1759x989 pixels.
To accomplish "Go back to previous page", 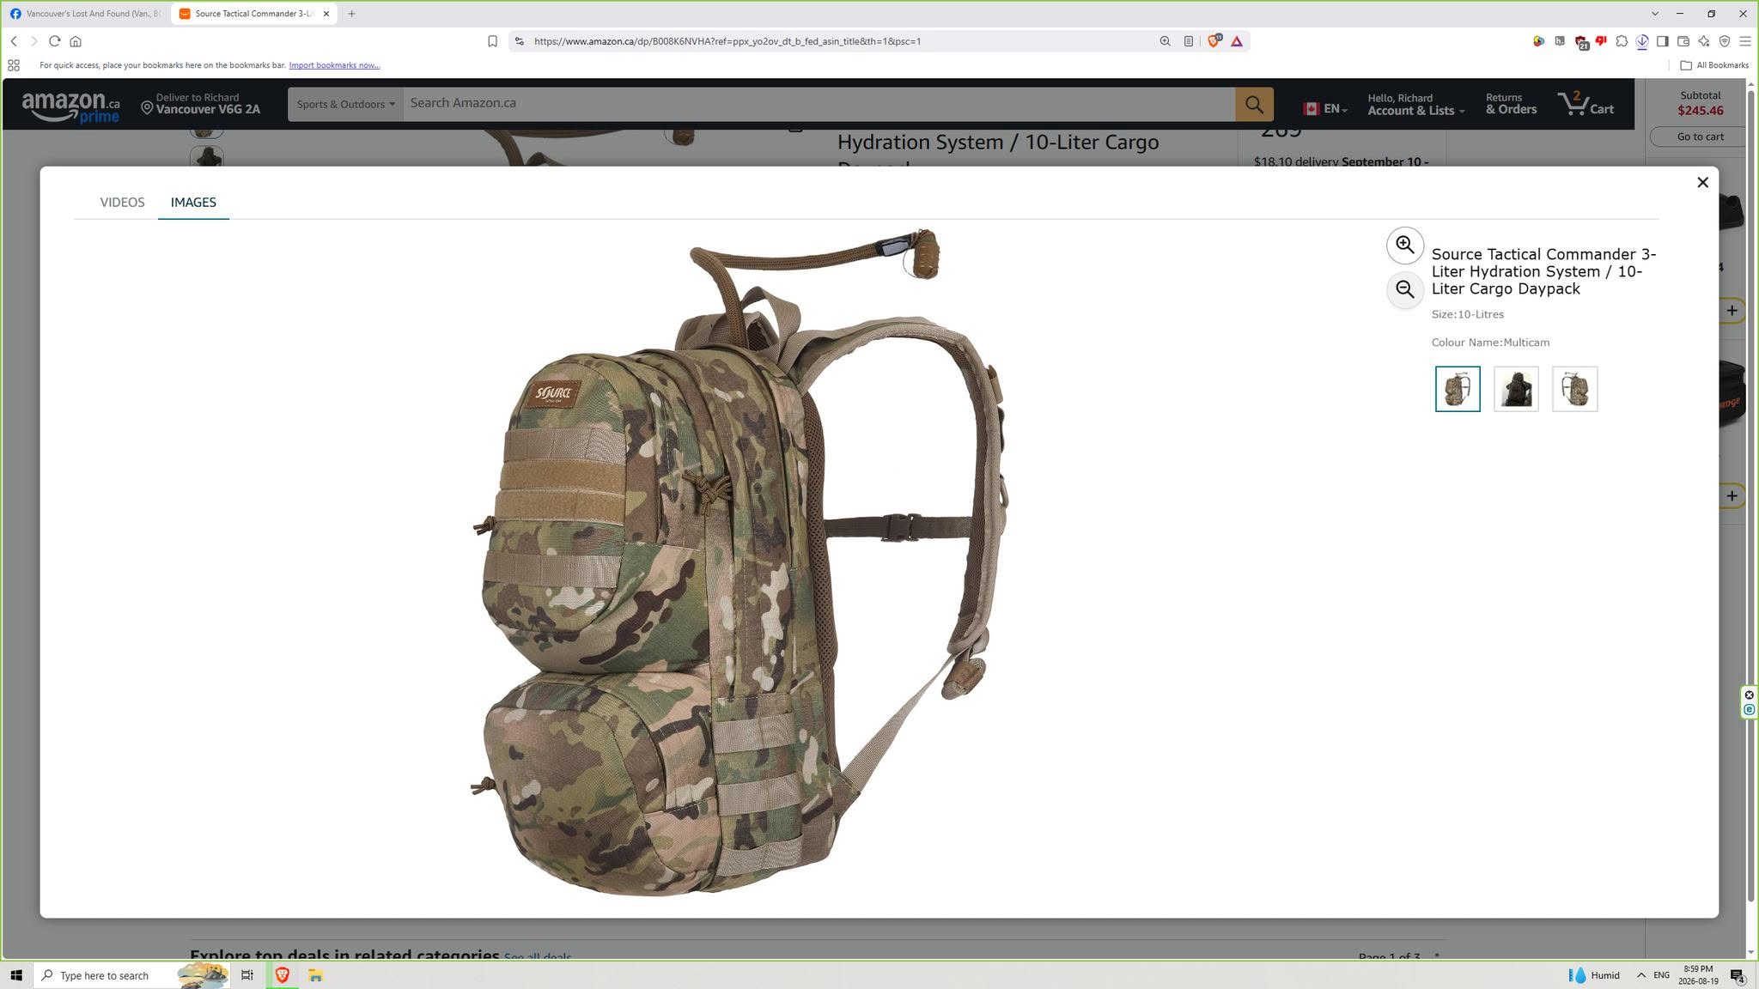I will (x=14, y=41).
